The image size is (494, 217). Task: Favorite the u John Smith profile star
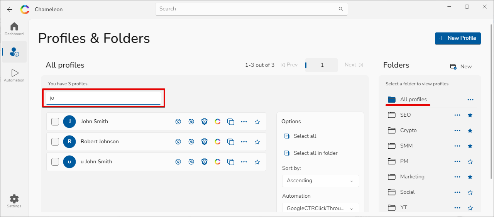point(257,162)
